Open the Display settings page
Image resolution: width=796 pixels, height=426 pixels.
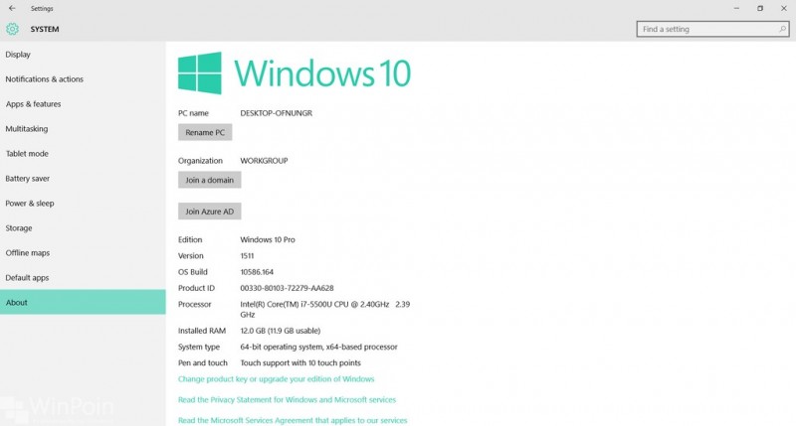(83, 55)
